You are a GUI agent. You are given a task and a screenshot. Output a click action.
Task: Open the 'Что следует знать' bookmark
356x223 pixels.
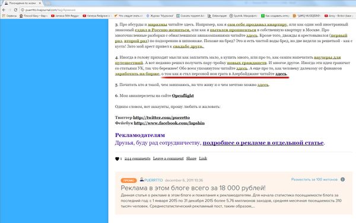tap(129, 16)
